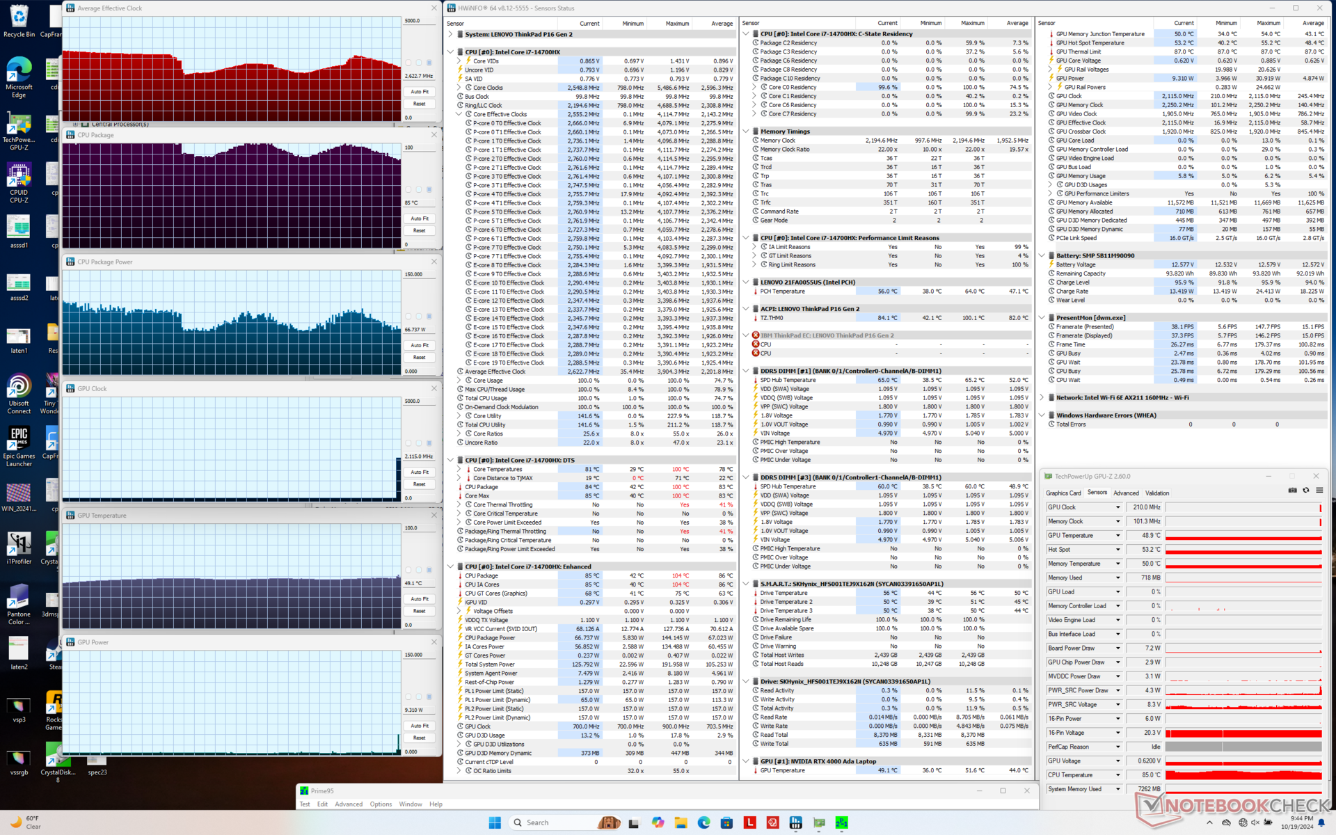
Task: Click the GPU-Z screenshot camera icon
Action: 1293,491
